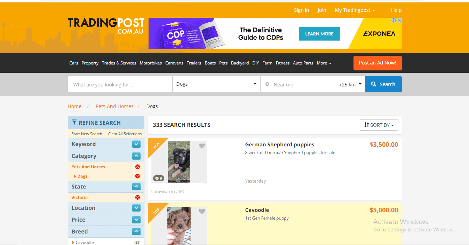469x245 pixels.
Task: Favorite the Cavoodle listing heart icon
Action: (202, 212)
